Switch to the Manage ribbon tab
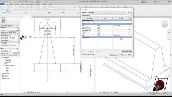The image size is (172, 97). point(27,4)
